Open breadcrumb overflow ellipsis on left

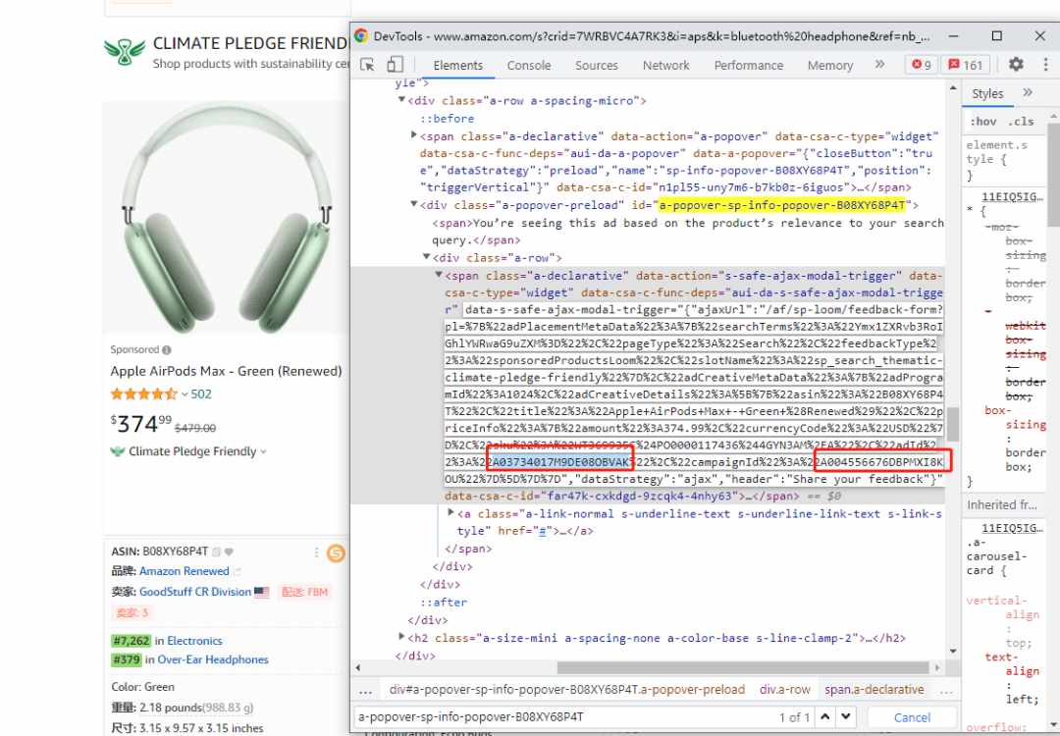point(366,690)
